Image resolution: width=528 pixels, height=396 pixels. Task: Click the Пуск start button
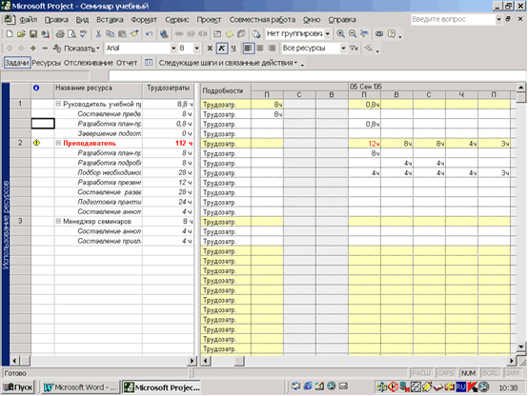point(18,387)
